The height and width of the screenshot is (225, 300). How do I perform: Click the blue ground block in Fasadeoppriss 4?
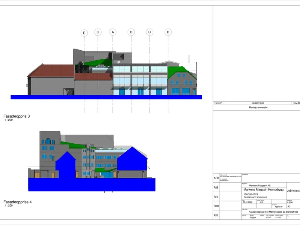click(x=92, y=184)
